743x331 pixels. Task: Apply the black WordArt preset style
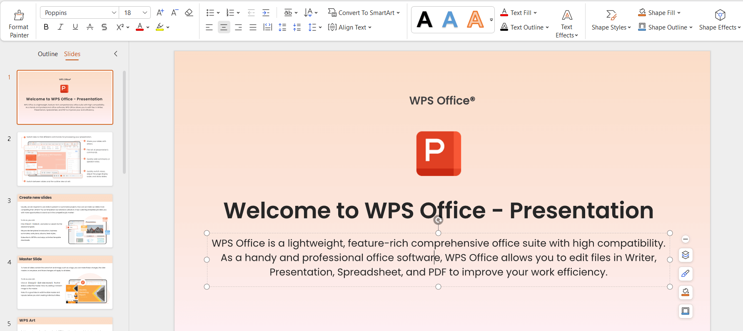coord(425,20)
